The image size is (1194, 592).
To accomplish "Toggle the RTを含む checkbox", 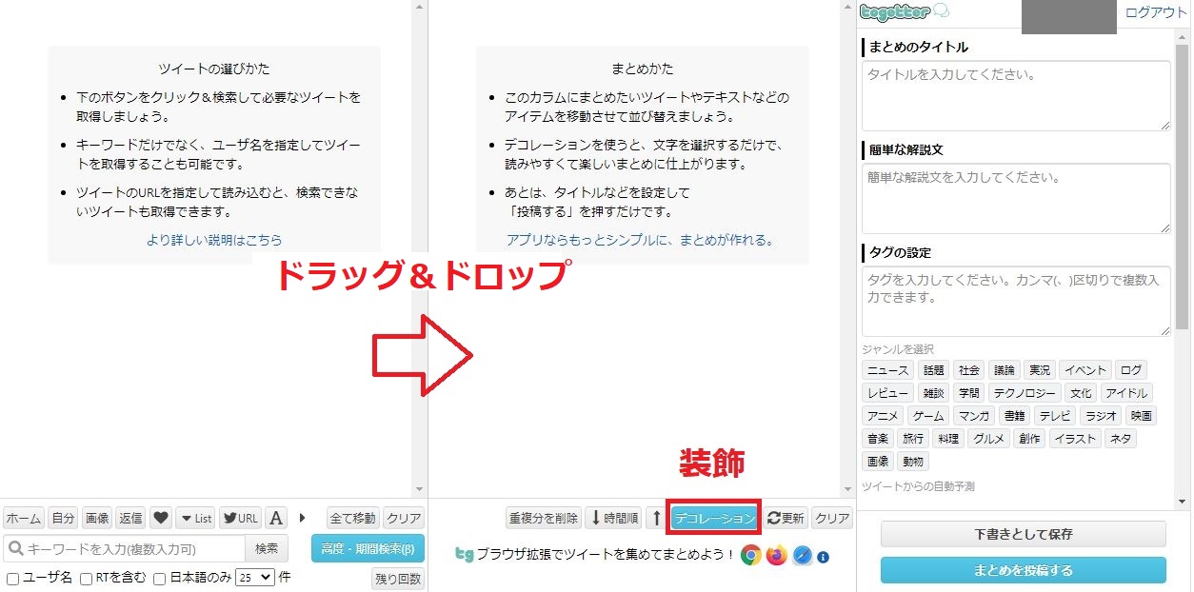I will point(87,579).
